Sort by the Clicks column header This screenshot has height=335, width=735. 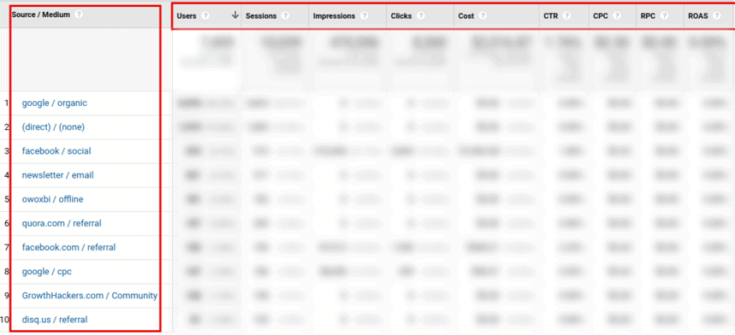(x=401, y=16)
